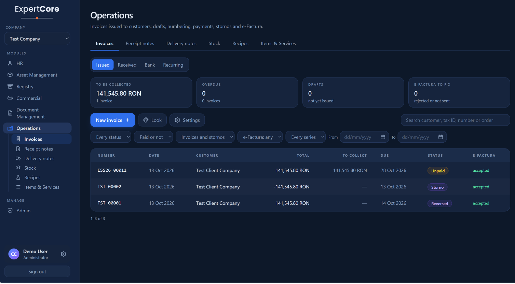This screenshot has width=515, height=284.
Task: Open invoice ESS26 00011 row
Action: click(x=300, y=170)
